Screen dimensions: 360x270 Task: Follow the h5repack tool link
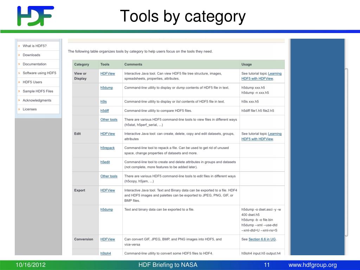108,148
